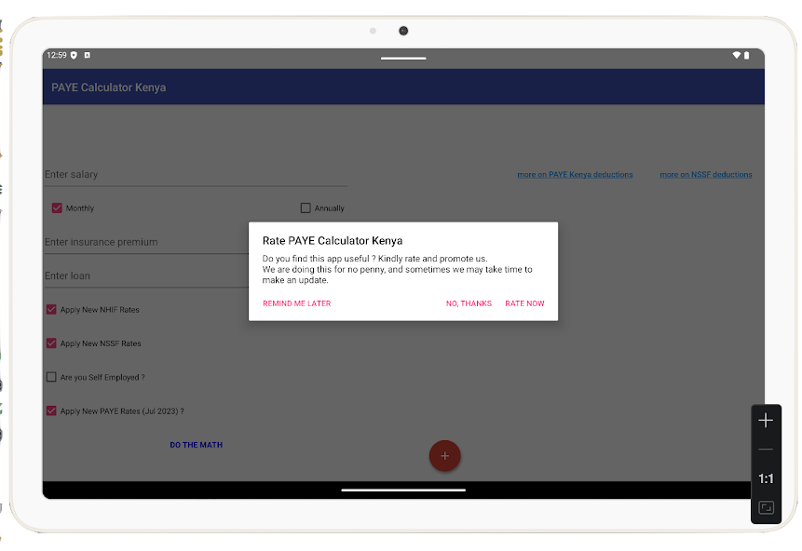Screen dimensions: 802x551
Task: Reset emulator zoom to 1:1
Action: 765,478
